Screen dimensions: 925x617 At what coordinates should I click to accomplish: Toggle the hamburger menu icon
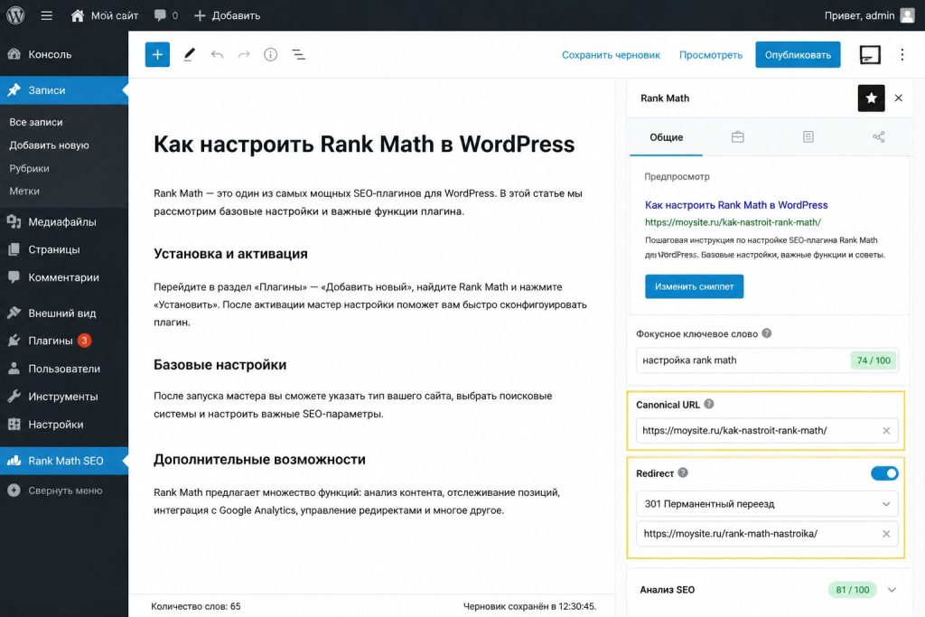tap(47, 15)
